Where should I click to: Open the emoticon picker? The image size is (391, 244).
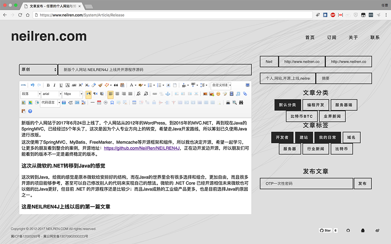click(x=218, y=94)
